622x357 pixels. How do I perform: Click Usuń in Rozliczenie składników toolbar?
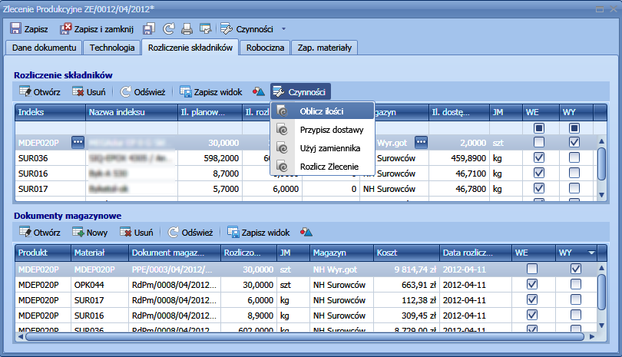click(88, 91)
